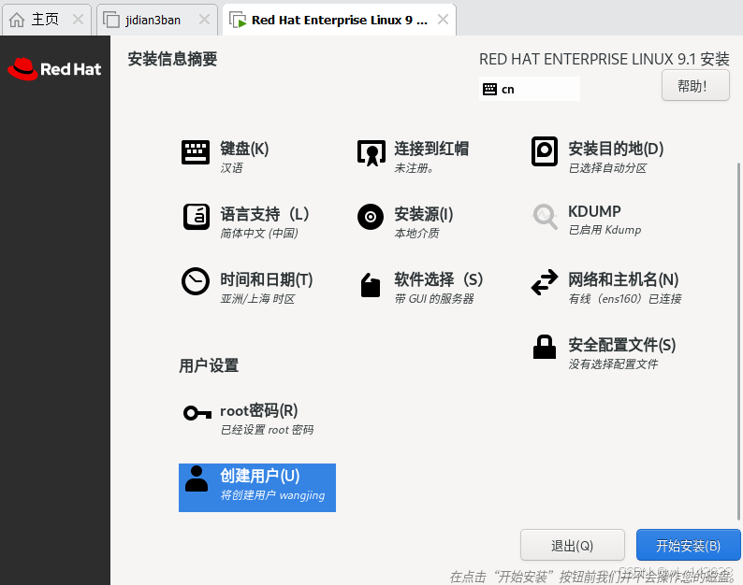Click the '安装信息摘要' heading
This screenshot has width=743, height=585.
click(172, 59)
